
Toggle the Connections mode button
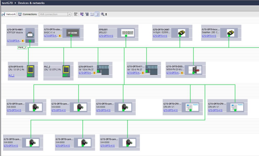coord(28,14)
